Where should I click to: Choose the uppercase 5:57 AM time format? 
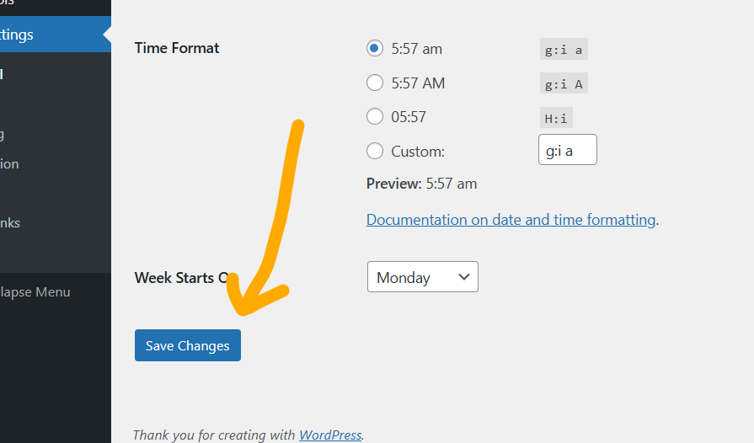click(x=375, y=83)
